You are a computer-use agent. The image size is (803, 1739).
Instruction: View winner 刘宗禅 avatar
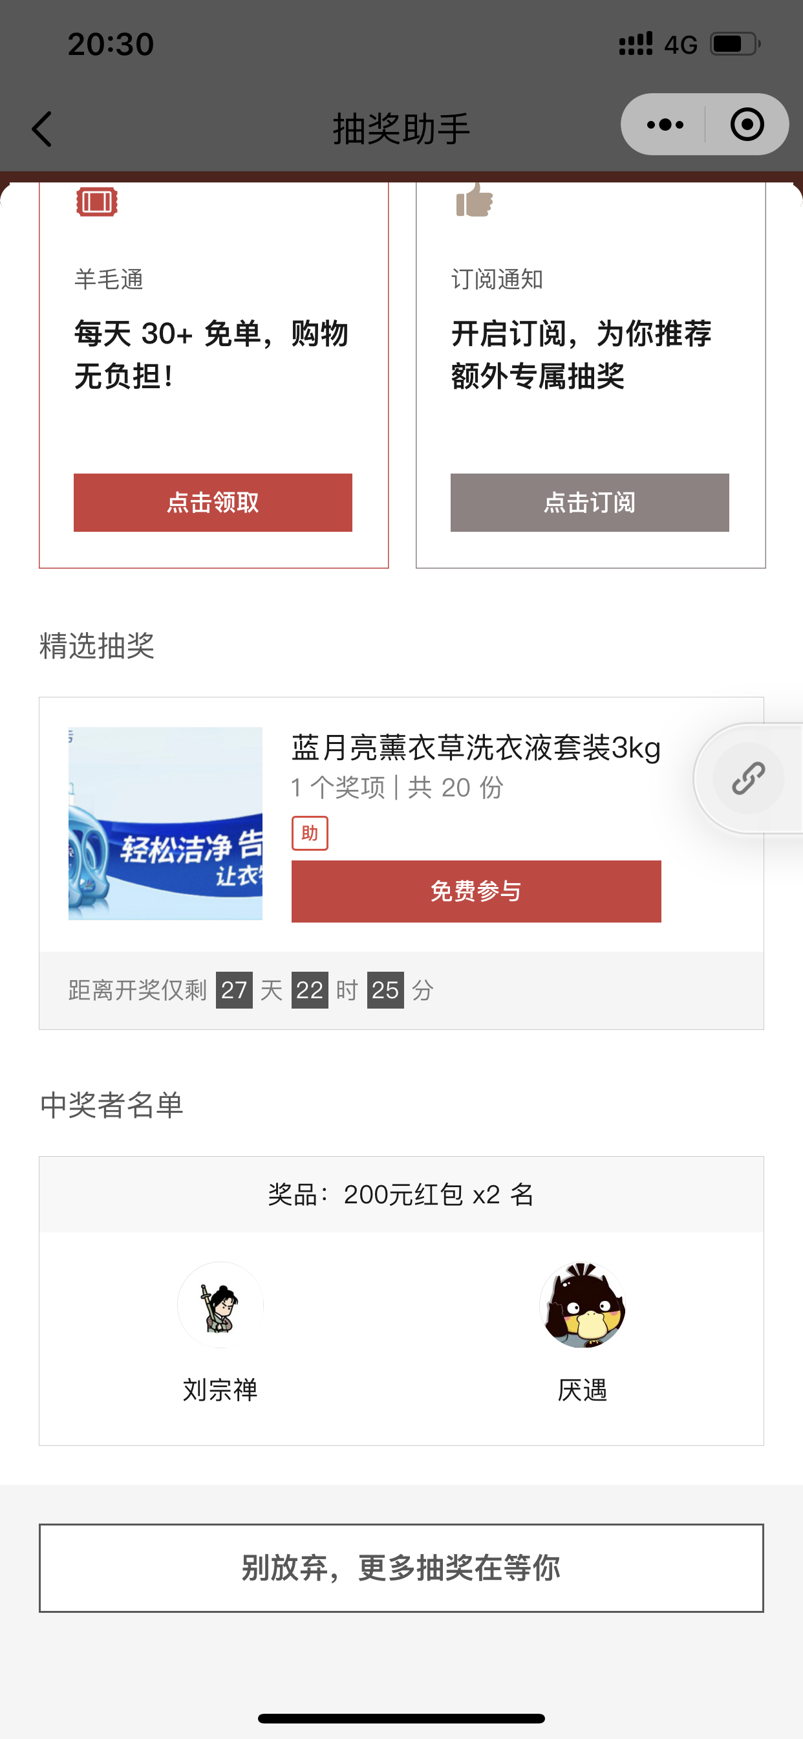coord(220,1304)
